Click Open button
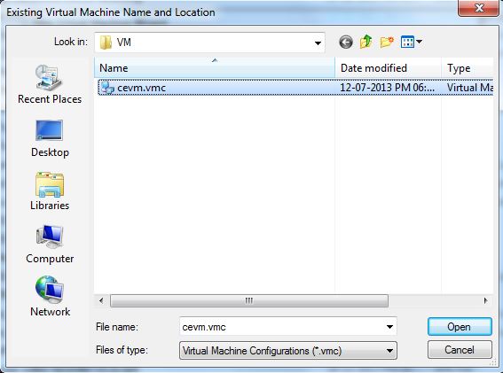Viewport: 503px width, 373px height. click(x=460, y=327)
